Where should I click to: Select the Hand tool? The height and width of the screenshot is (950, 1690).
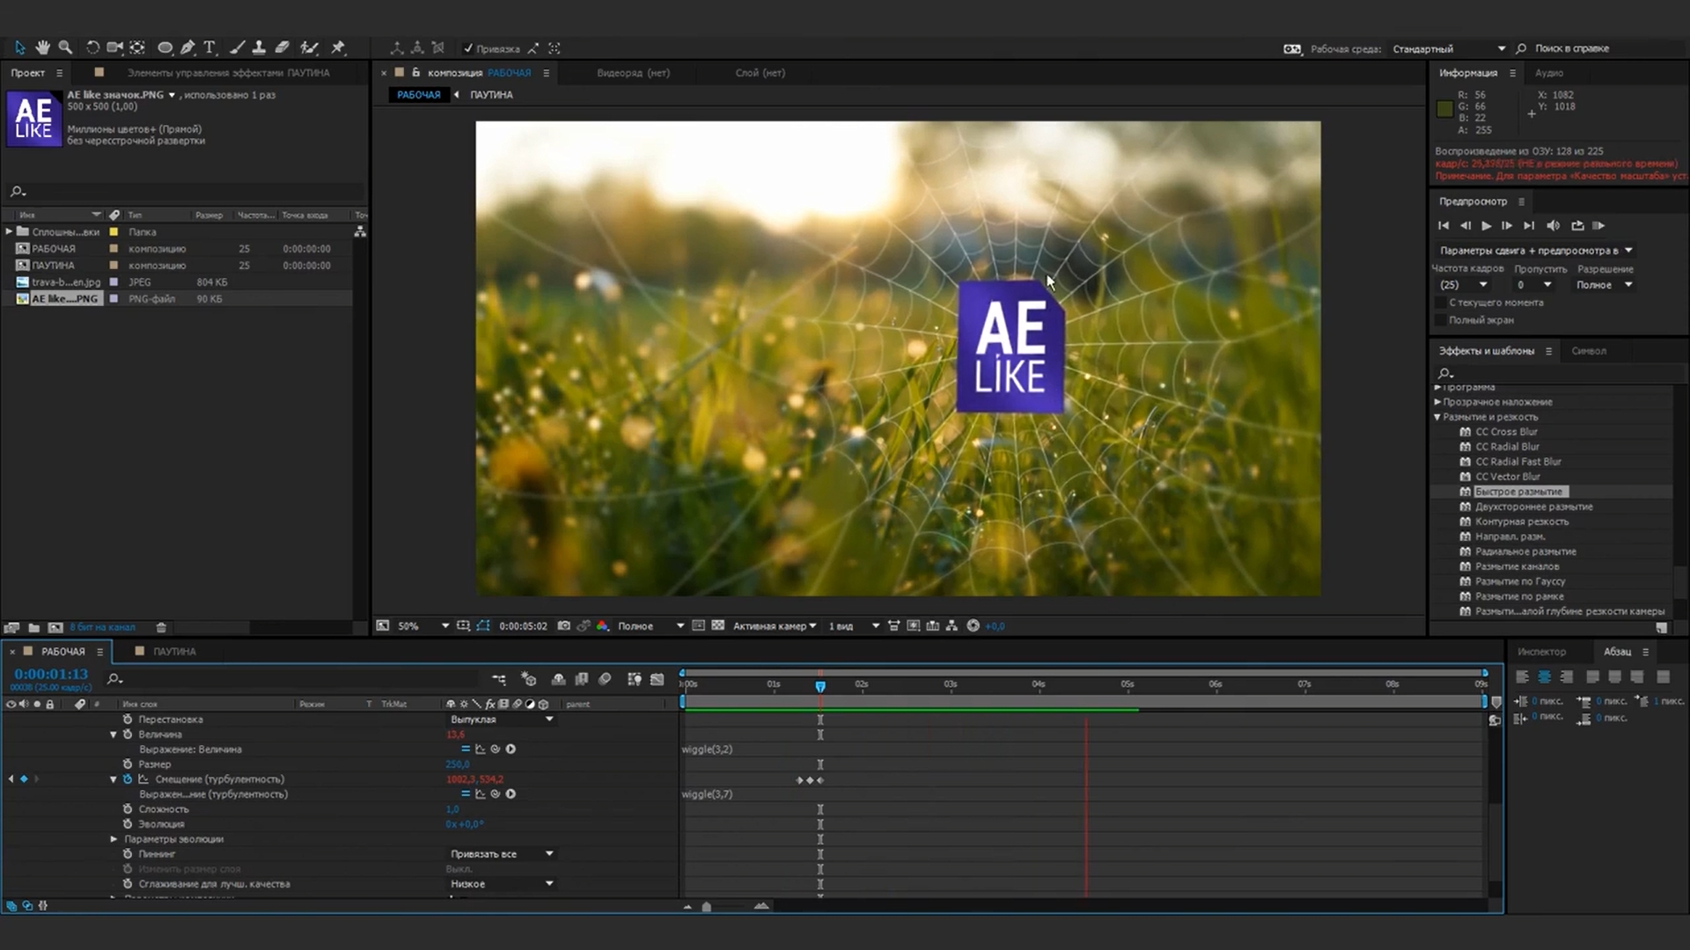point(42,47)
